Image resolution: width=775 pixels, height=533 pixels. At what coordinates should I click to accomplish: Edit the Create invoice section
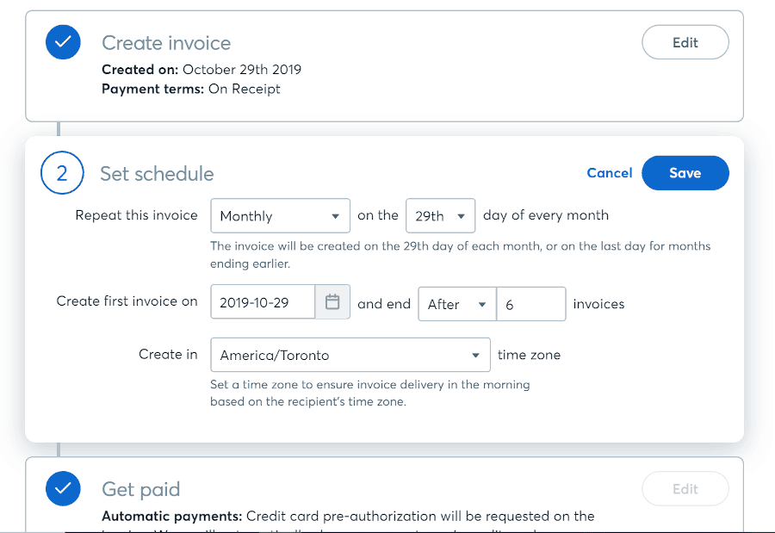click(685, 42)
